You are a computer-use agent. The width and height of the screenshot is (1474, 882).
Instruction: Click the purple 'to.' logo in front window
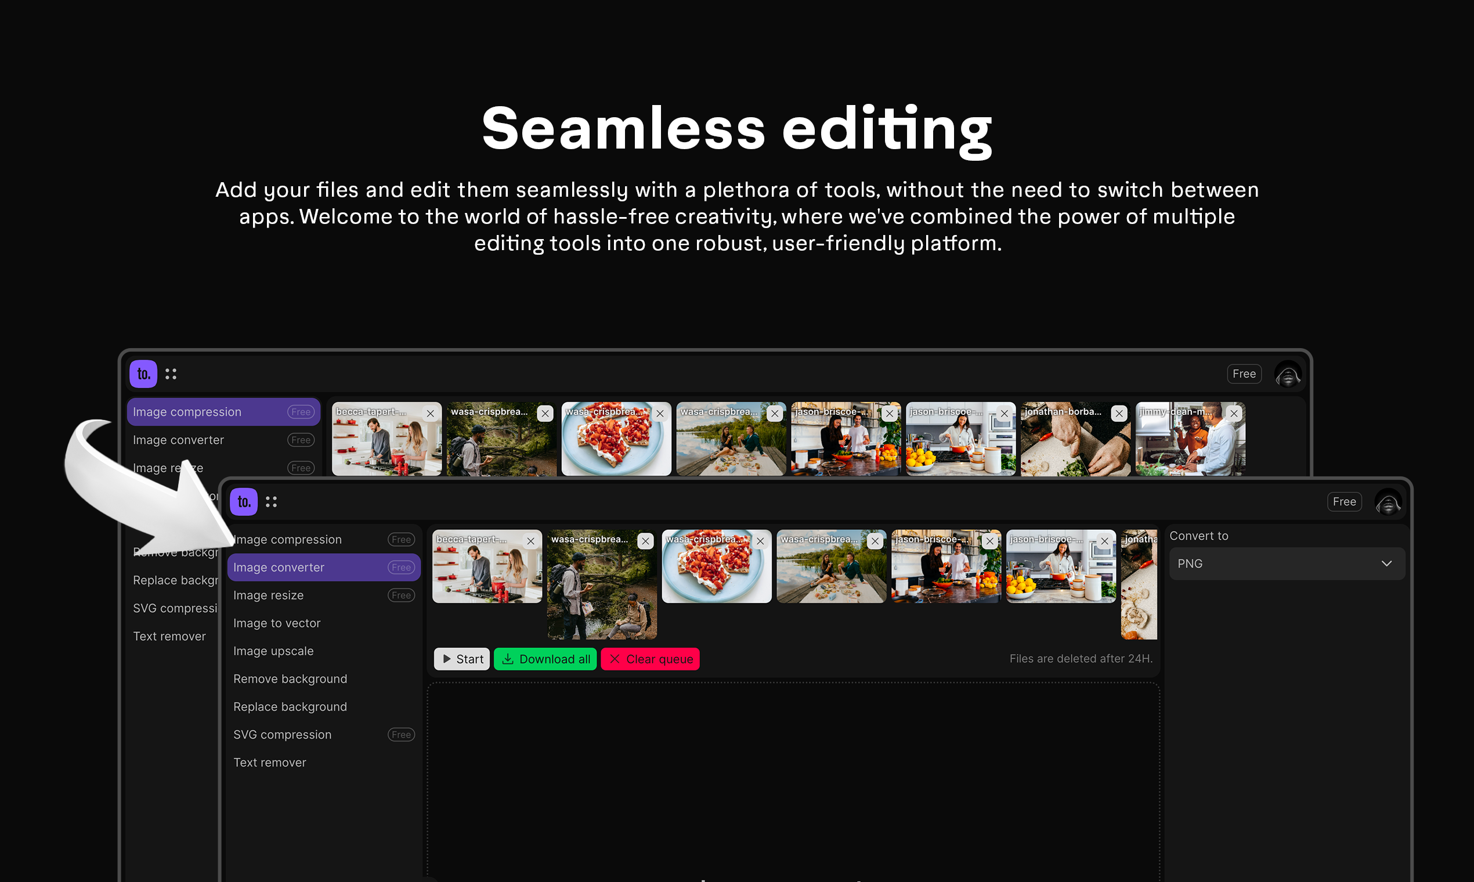click(x=244, y=501)
